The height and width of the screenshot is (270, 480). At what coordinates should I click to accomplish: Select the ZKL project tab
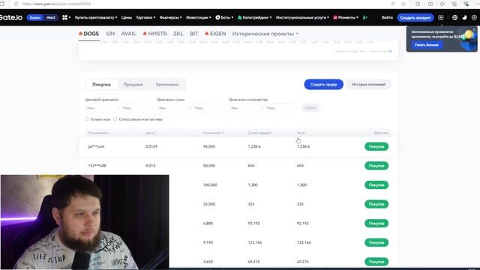pos(178,34)
